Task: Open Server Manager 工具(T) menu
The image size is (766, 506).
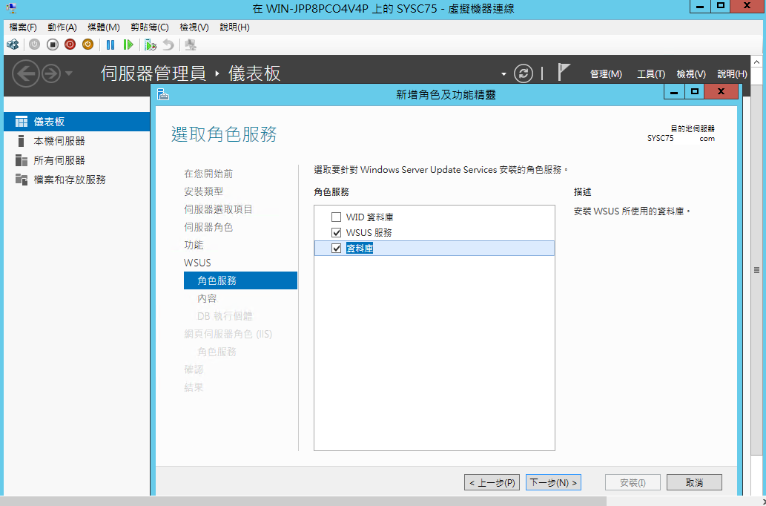Action: 651,73
